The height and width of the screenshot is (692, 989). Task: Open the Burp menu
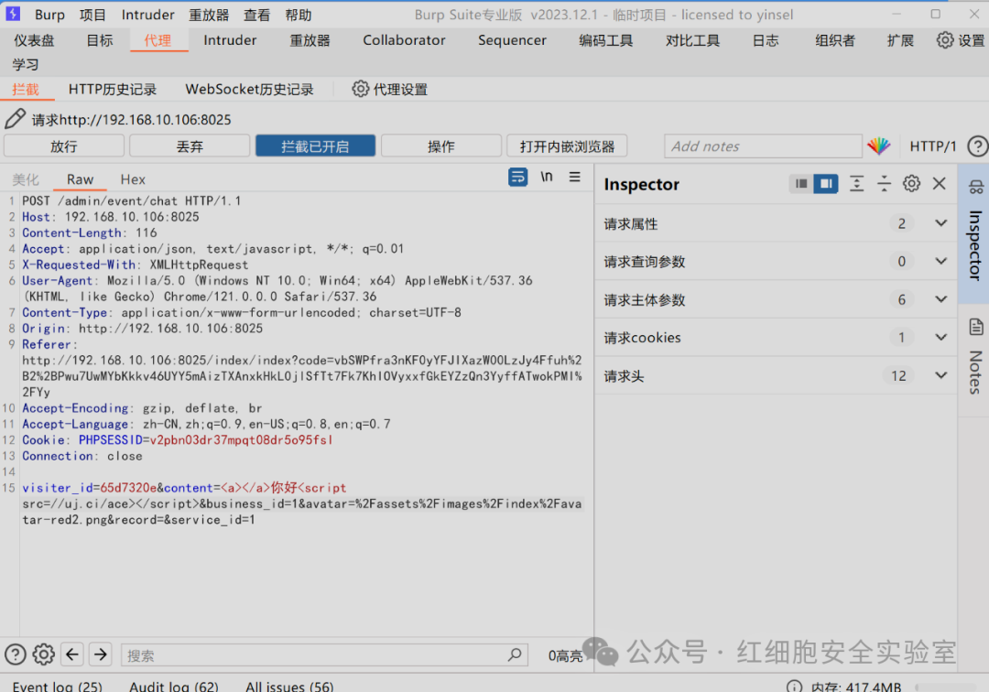[x=49, y=15]
